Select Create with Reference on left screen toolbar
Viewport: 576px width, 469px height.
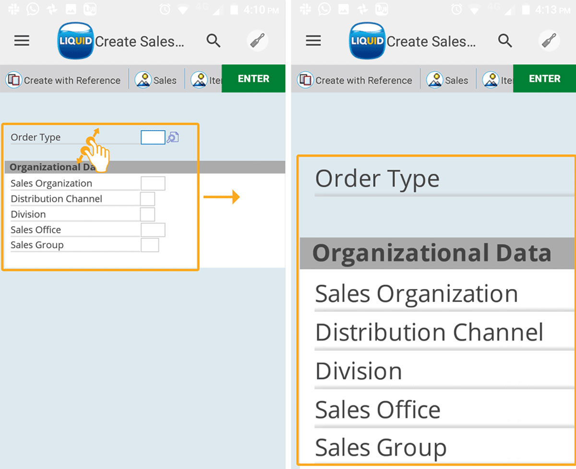pyautogui.click(x=63, y=80)
